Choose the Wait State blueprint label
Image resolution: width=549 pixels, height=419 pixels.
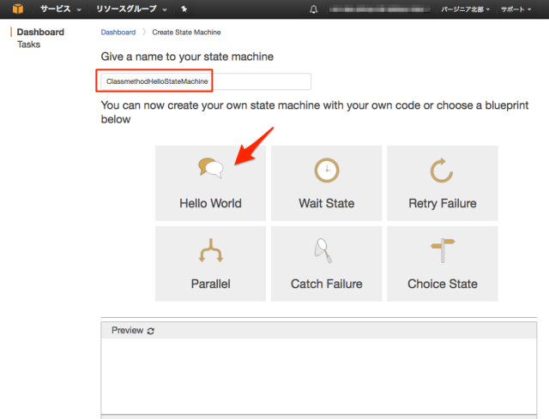point(327,203)
